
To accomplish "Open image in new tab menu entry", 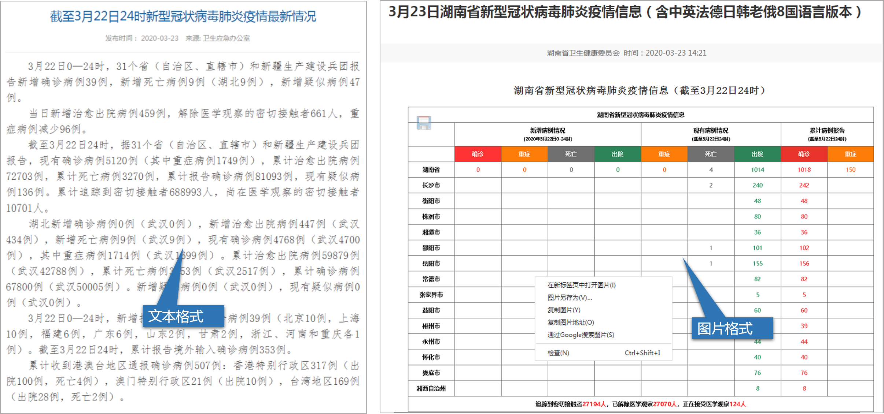I will click(581, 285).
